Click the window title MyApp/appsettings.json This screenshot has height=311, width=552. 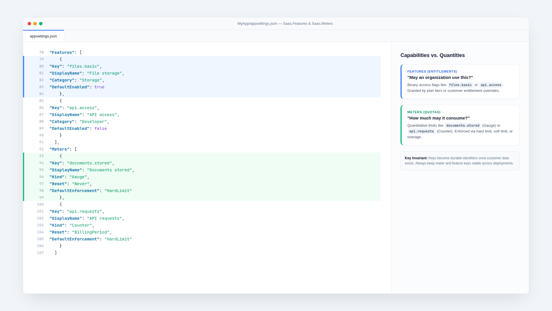(x=285, y=24)
